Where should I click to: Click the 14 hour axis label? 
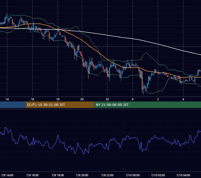(x=7, y=99)
